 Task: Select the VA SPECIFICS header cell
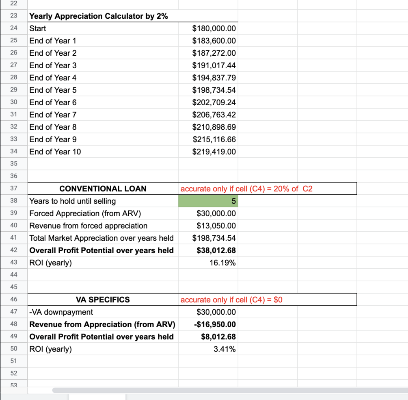103,300
